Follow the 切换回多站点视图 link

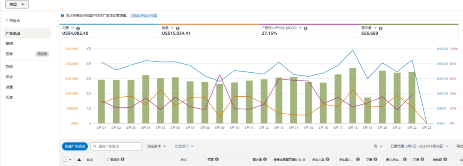tap(144, 15)
